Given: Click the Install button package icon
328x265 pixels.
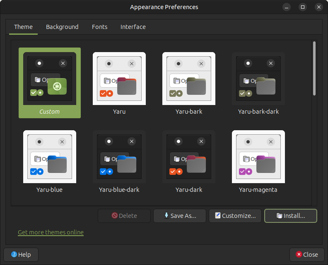Looking at the screenshot, I should (280, 216).
